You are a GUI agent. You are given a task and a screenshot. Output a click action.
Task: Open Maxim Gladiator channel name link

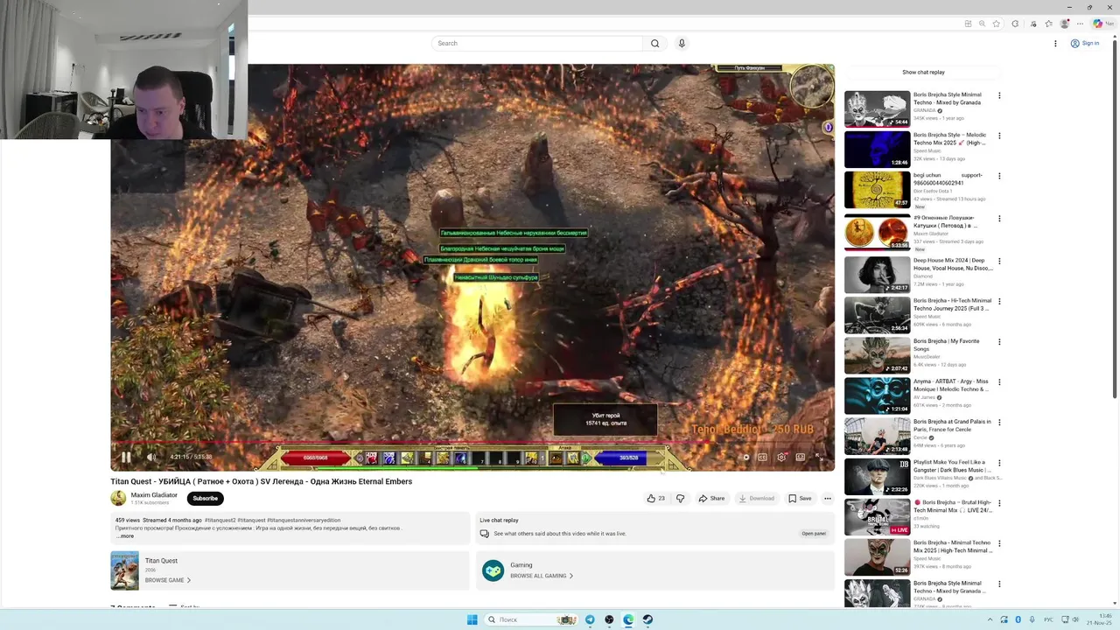coord(154,495)
